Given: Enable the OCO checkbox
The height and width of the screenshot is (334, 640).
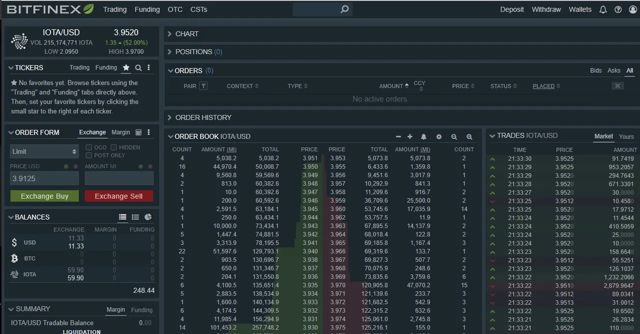Looking at the screenshot, I should [88, 147].
